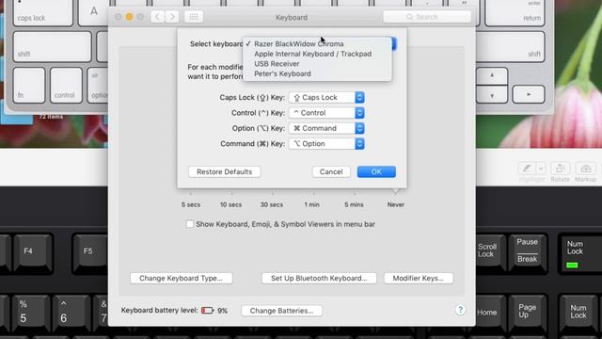Open Caps Lock Key dropdown
The image size is (602, 339).
pos(326,98)
